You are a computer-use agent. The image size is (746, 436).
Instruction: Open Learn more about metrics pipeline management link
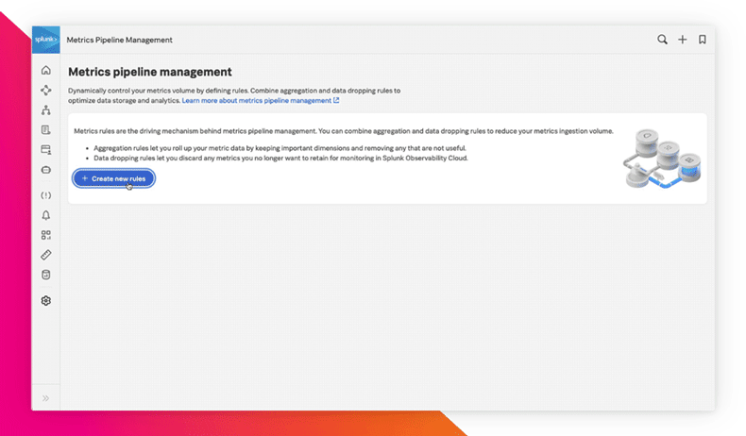pos(261,100)
